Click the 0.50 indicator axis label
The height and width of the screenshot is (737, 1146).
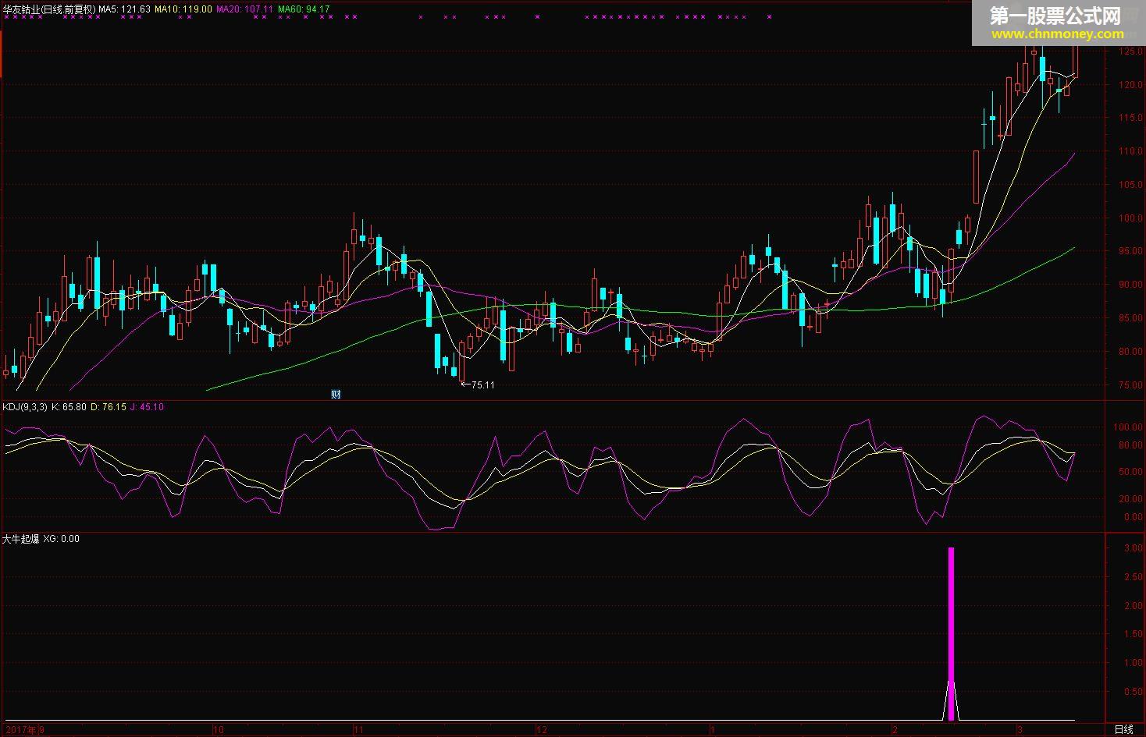(1134, 692)
